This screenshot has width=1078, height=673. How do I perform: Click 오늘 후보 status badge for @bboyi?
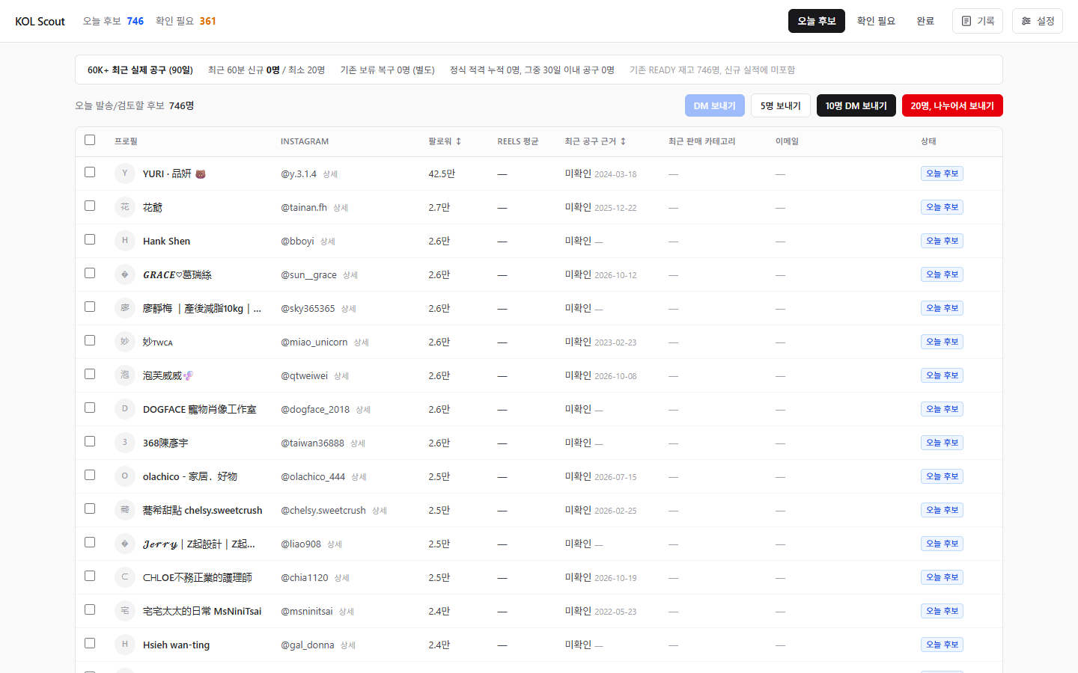(x=942, y=241)
